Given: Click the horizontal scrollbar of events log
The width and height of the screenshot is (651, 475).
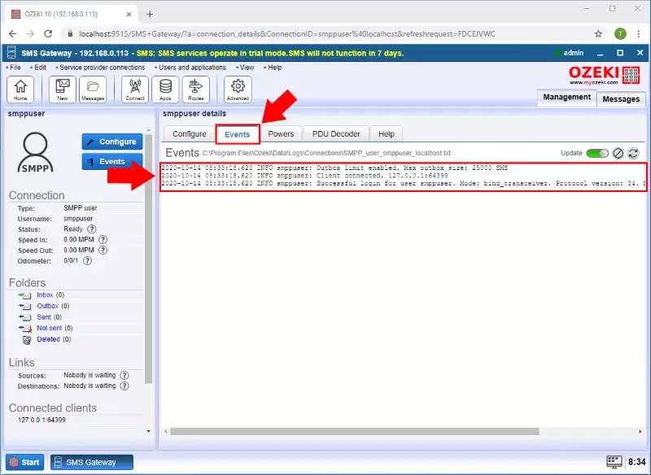Looking at the screenshot, I should [355, 431].
